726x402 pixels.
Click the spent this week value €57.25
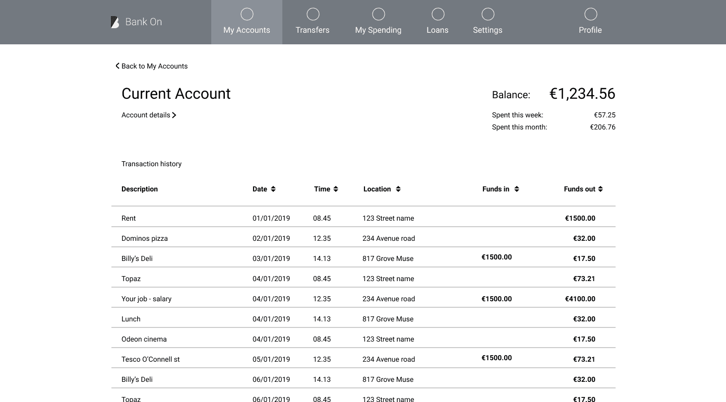tap(604, 115)
